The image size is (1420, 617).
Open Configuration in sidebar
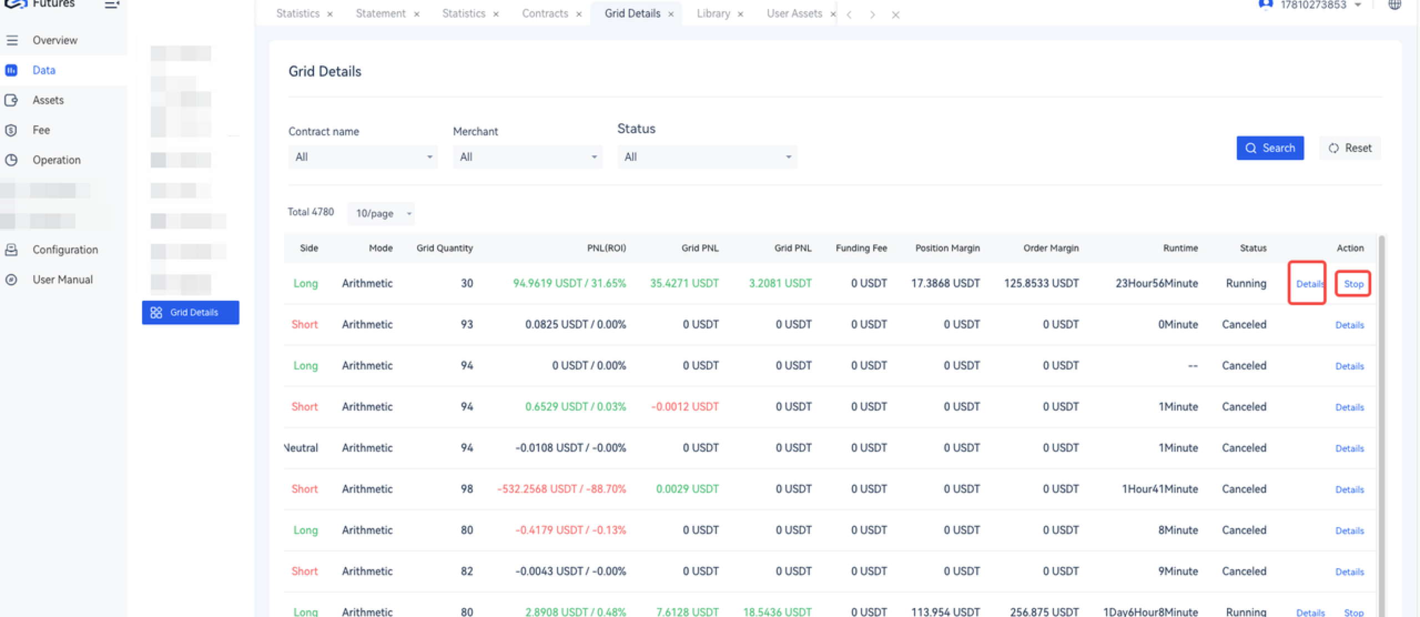point(65,250)
